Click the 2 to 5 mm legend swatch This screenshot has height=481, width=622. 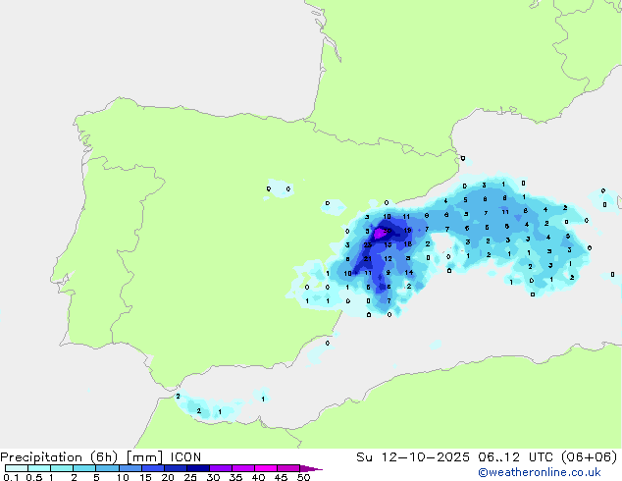84,468
